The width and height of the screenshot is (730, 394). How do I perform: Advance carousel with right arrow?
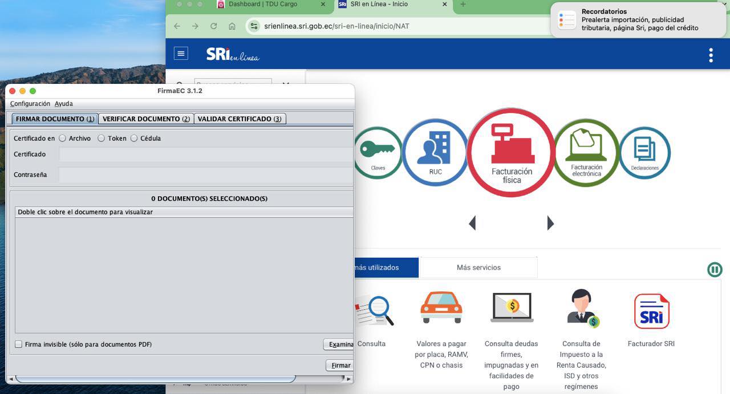tap(550, 223)
